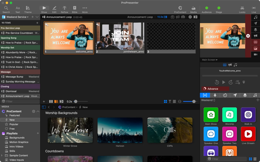Open the Bible tool in toolbar
260x162 pixels.
pyautogui.click(x=74, y=10)
